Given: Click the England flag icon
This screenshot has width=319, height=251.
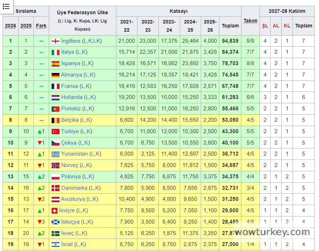Looking at the screenshot, I should click(55, 41).
